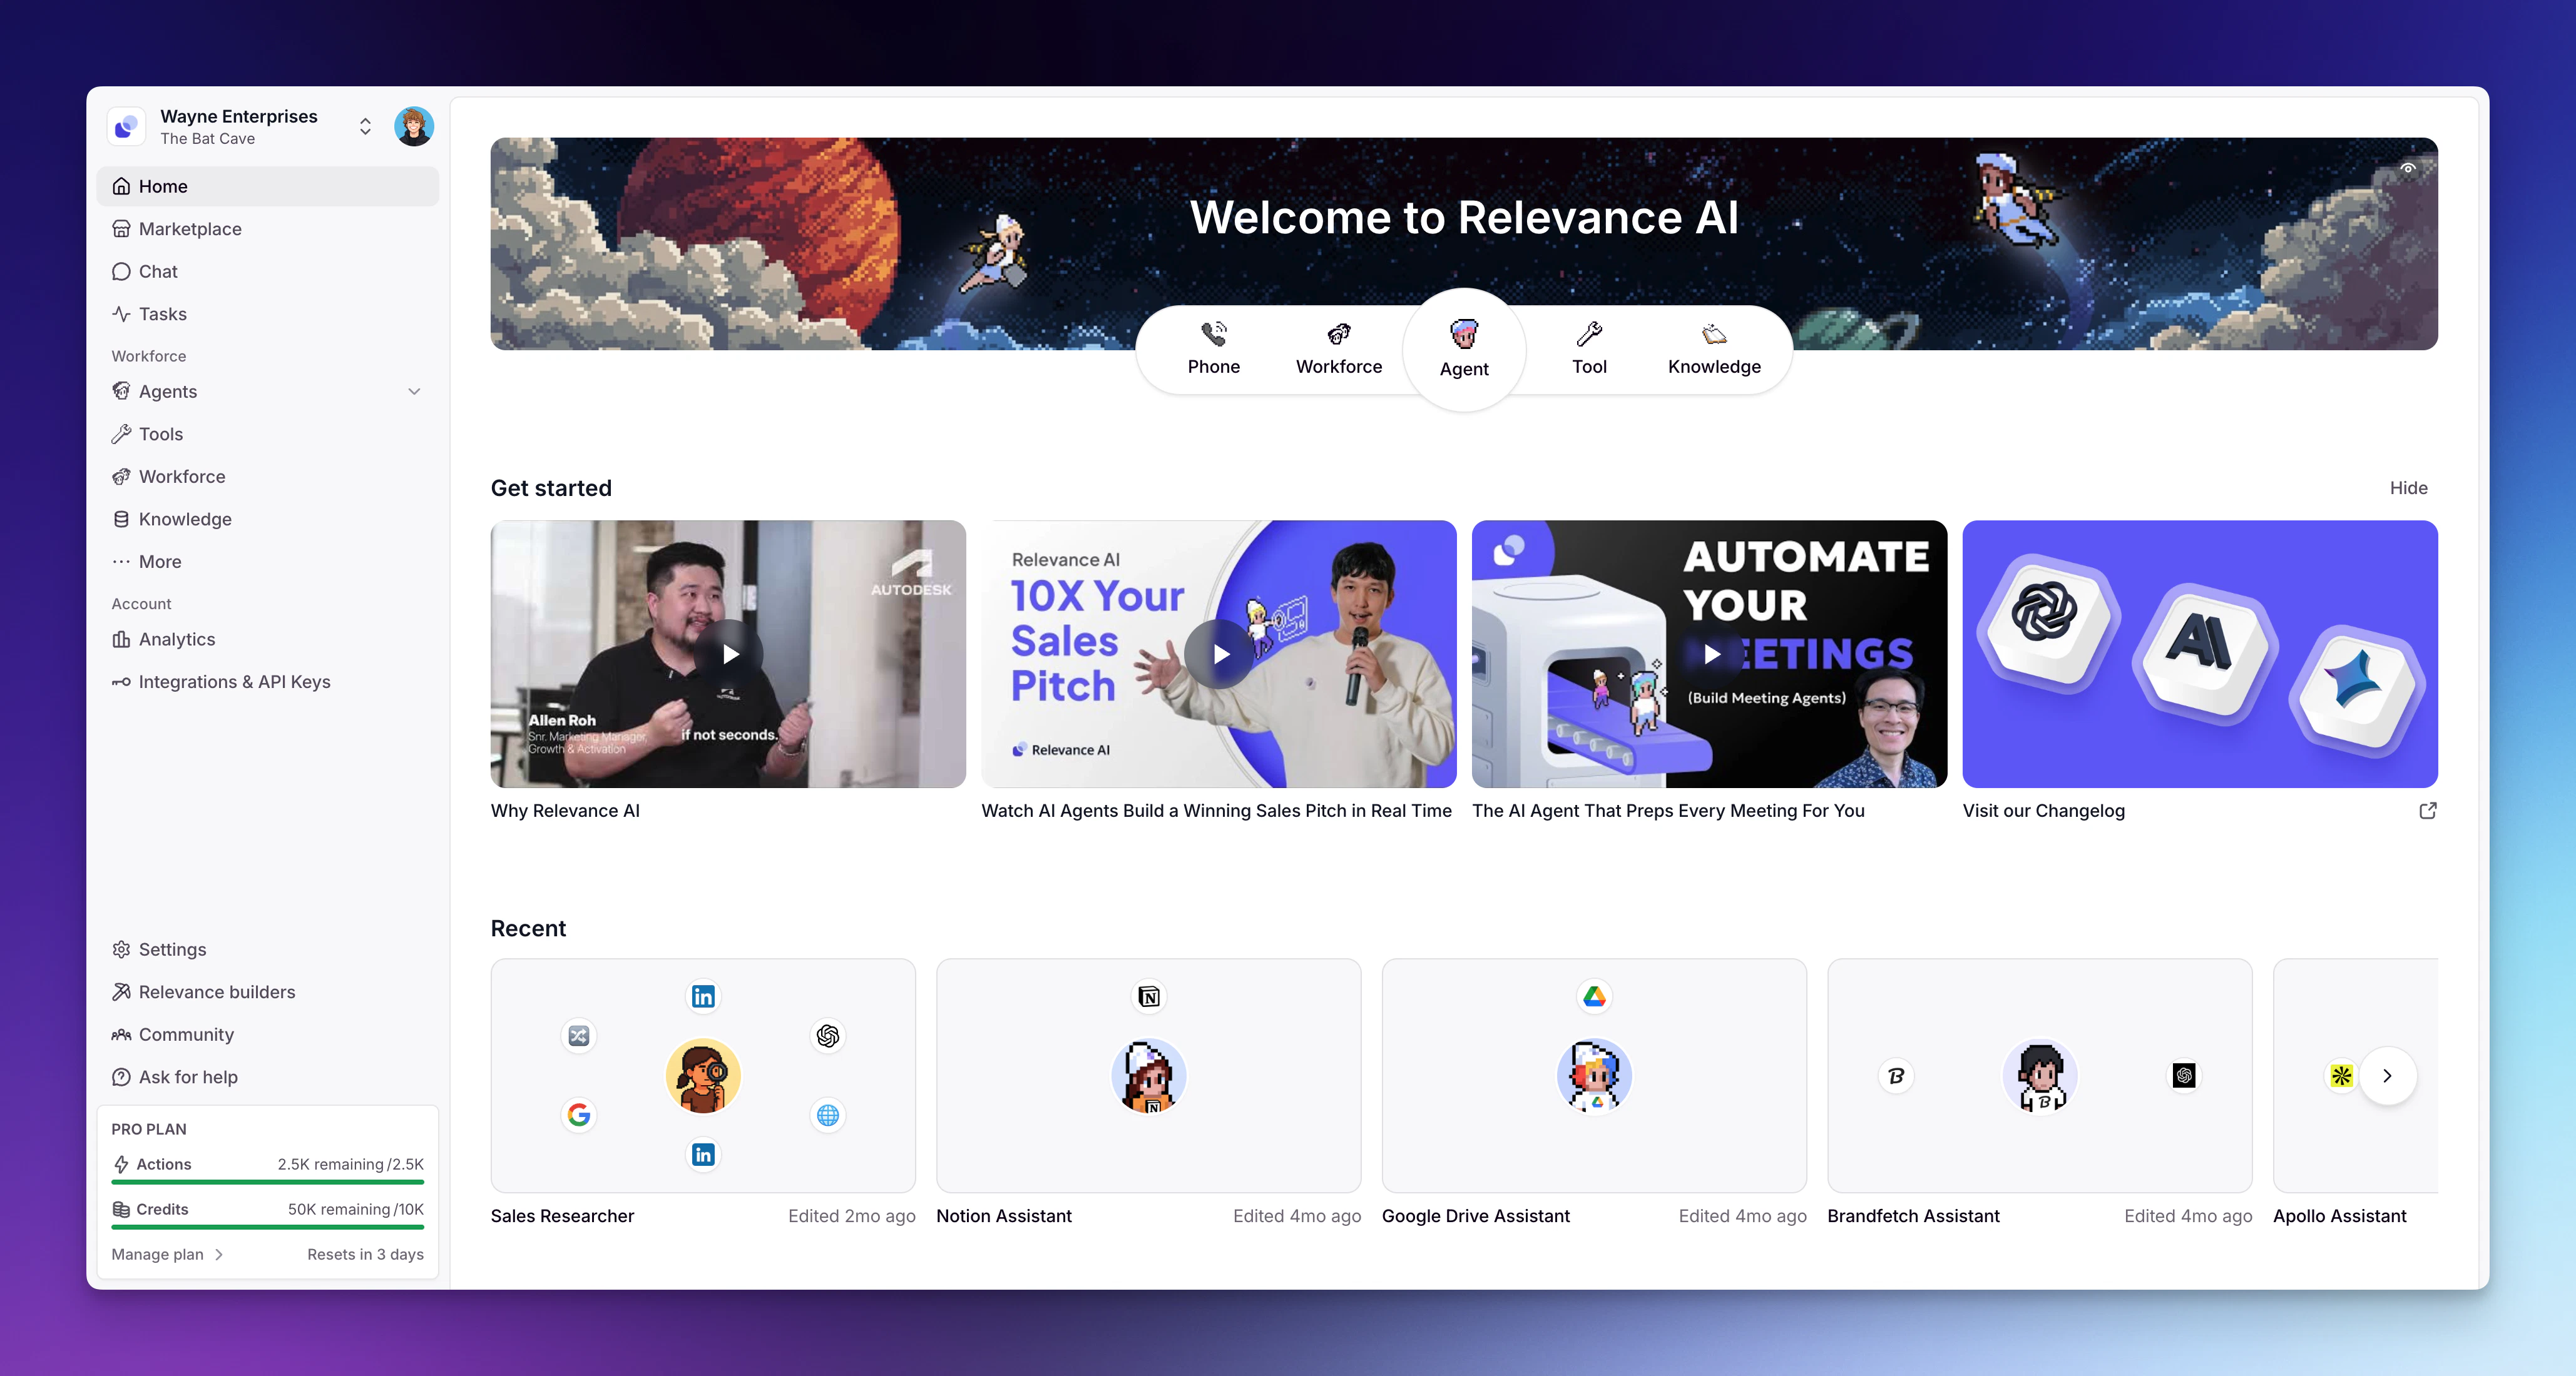The height and width of the screenshot is (1376, 2576).
Task: Open Analytics under Account
Action: pyautogui.click(x=176, y=640)
